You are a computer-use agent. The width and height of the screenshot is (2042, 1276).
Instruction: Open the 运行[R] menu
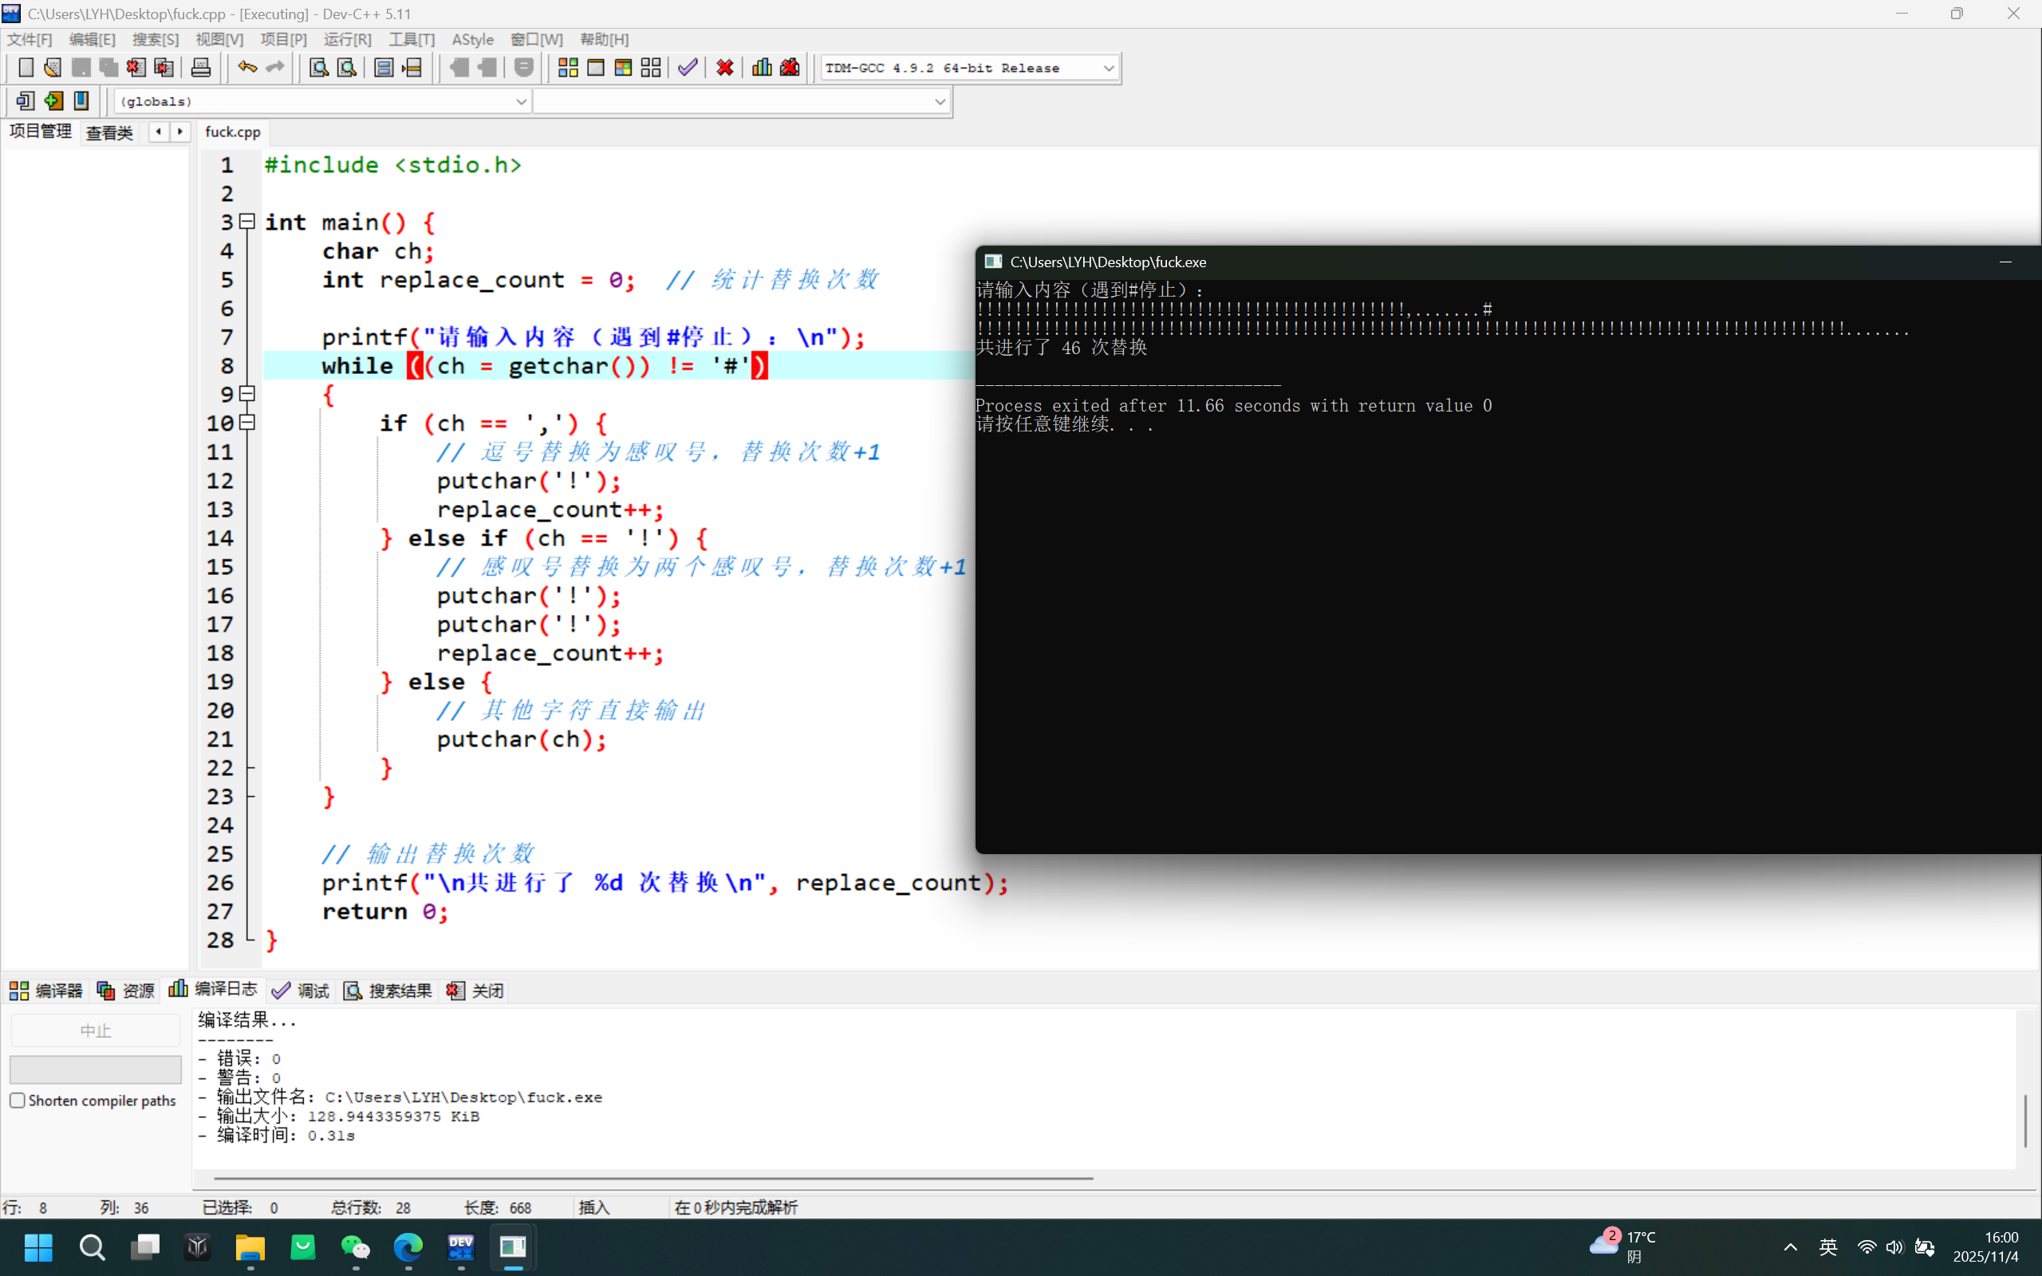pos(347,40)
